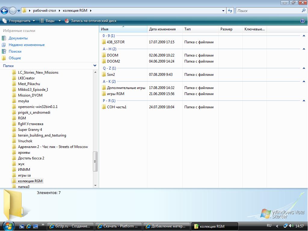This screenshot has height=231, width=308.
Task: Click the refresh icon beside address bar
Action: tap(230, 11)
